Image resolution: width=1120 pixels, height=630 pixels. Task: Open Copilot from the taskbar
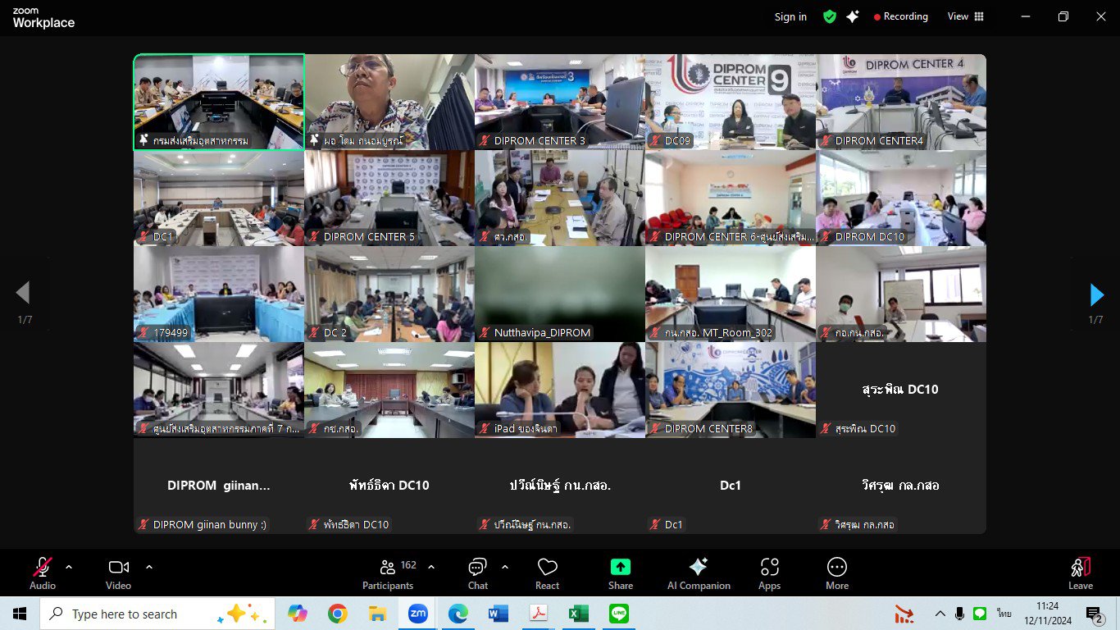pyautogui.click(x=297, y=614)
